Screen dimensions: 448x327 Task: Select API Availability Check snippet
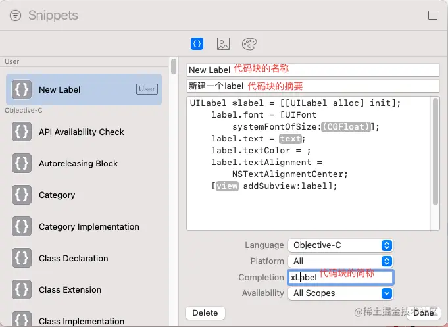click(82, 132)
